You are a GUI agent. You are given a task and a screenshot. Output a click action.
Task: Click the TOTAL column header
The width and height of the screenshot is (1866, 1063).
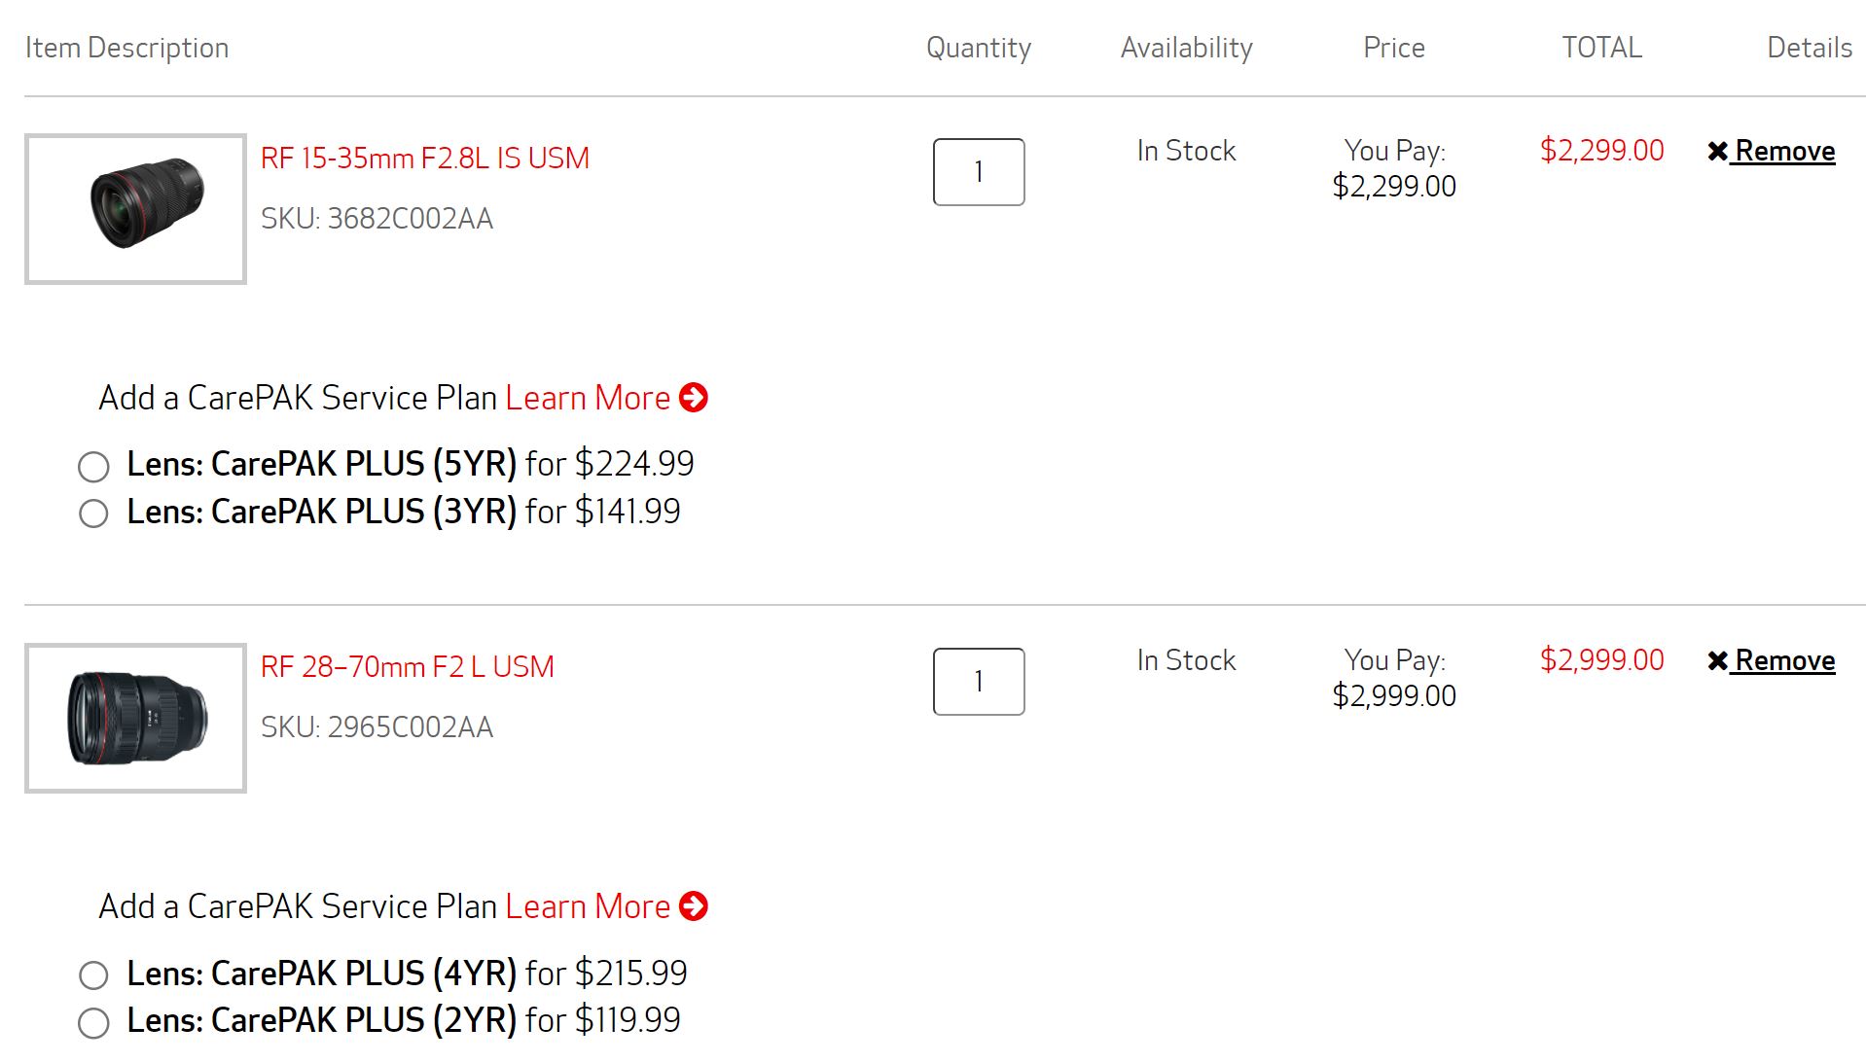pos(1601,48)
